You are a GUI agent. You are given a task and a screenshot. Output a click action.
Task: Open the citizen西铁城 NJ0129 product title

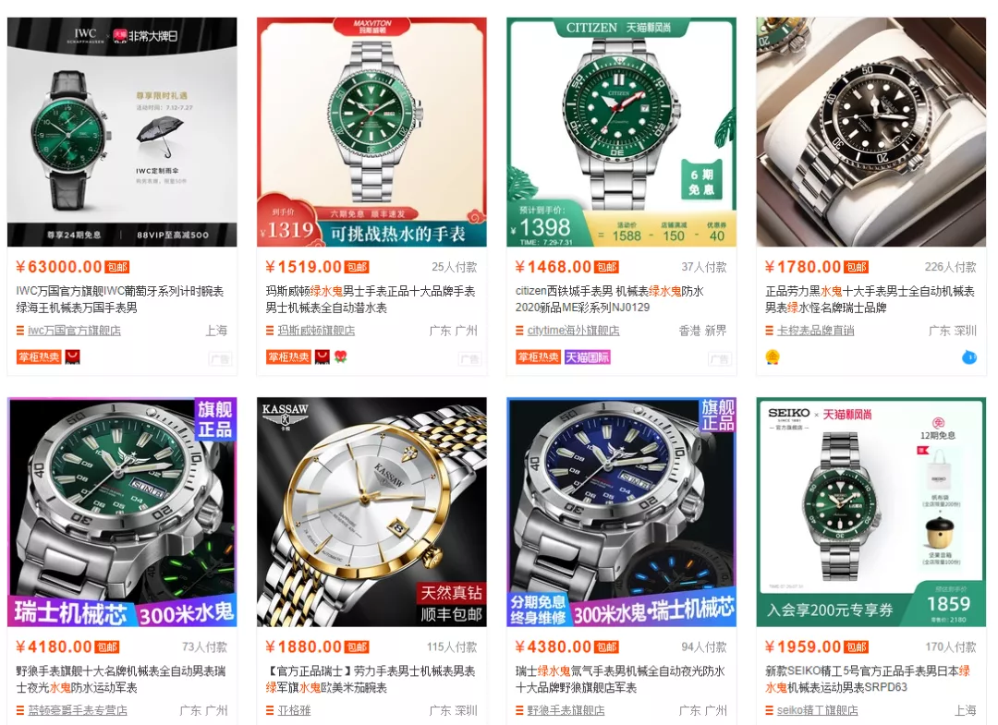pos(610,299)
